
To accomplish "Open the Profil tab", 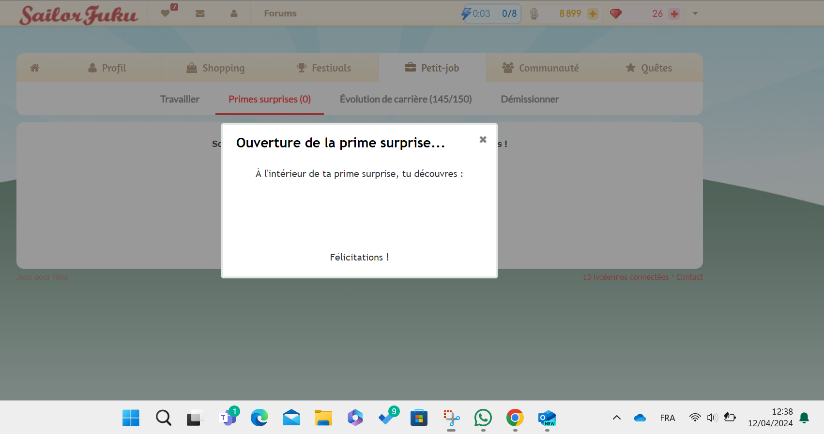I will (x=107, y=68).
